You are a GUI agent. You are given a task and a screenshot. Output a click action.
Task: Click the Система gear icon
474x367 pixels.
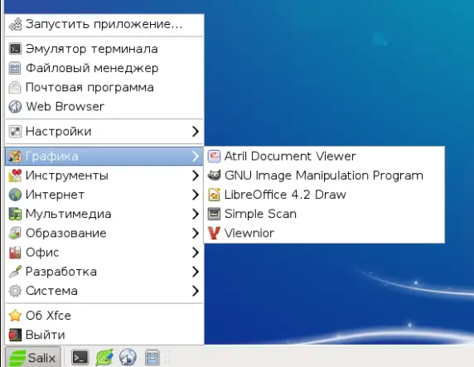(15, 291)
